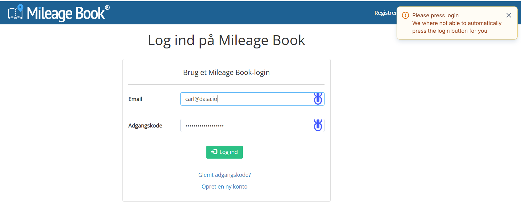
Task: Open the Registrer link in header
Action: [386, 13]
